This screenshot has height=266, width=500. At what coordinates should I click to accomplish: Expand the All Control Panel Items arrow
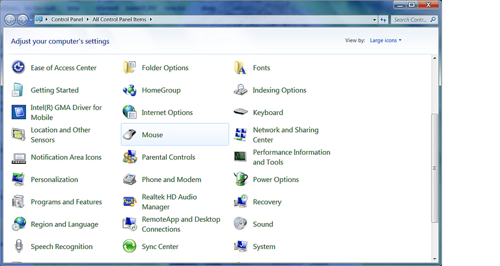(x=151, y=20)
